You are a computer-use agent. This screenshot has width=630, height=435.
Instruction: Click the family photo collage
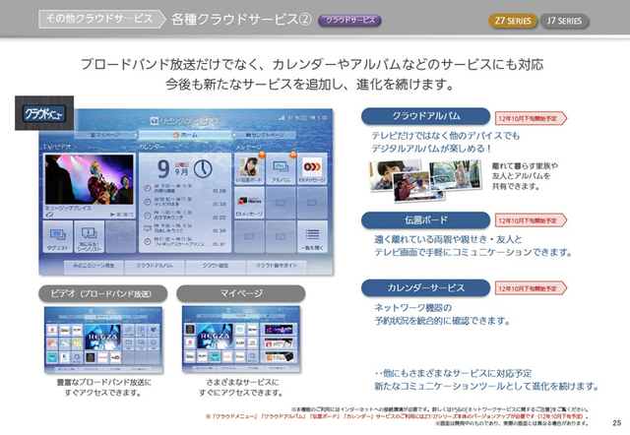pos(425,180)
